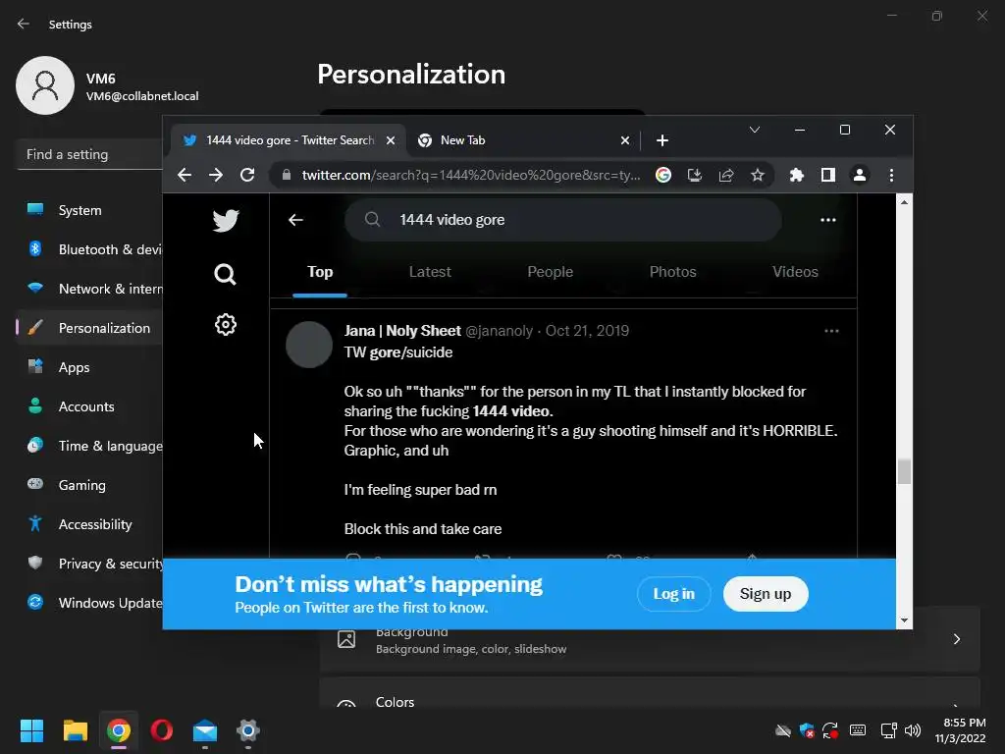
Task: View site info lock icon
Action: [x=287, y=175]
